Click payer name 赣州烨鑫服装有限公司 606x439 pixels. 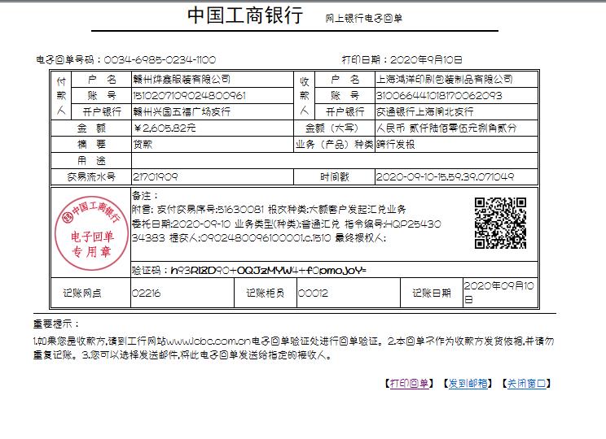tap(182, 80)
